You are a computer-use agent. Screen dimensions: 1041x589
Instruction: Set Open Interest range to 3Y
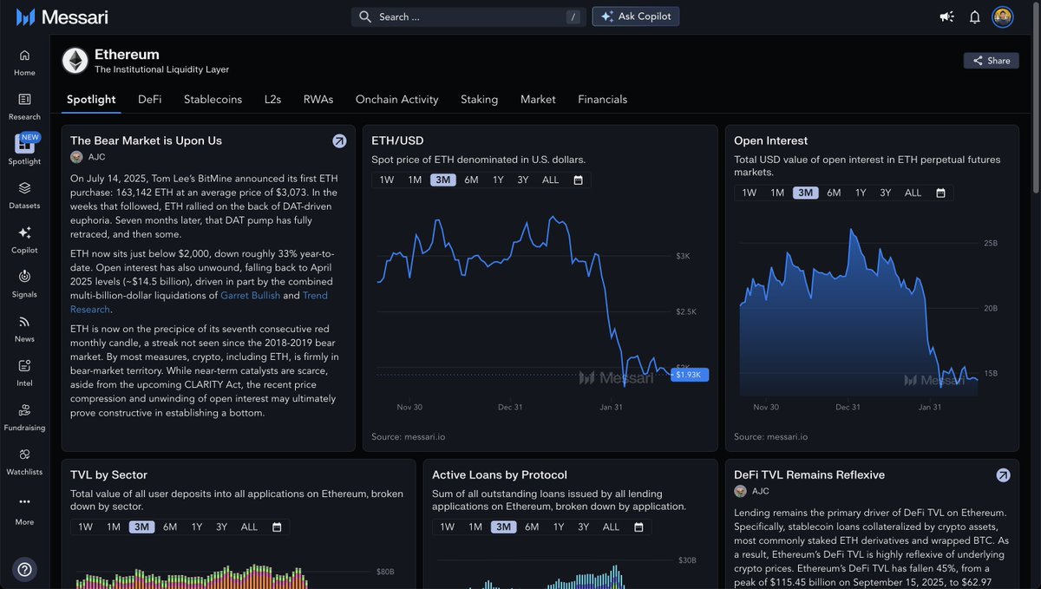(x=886, y=193)
